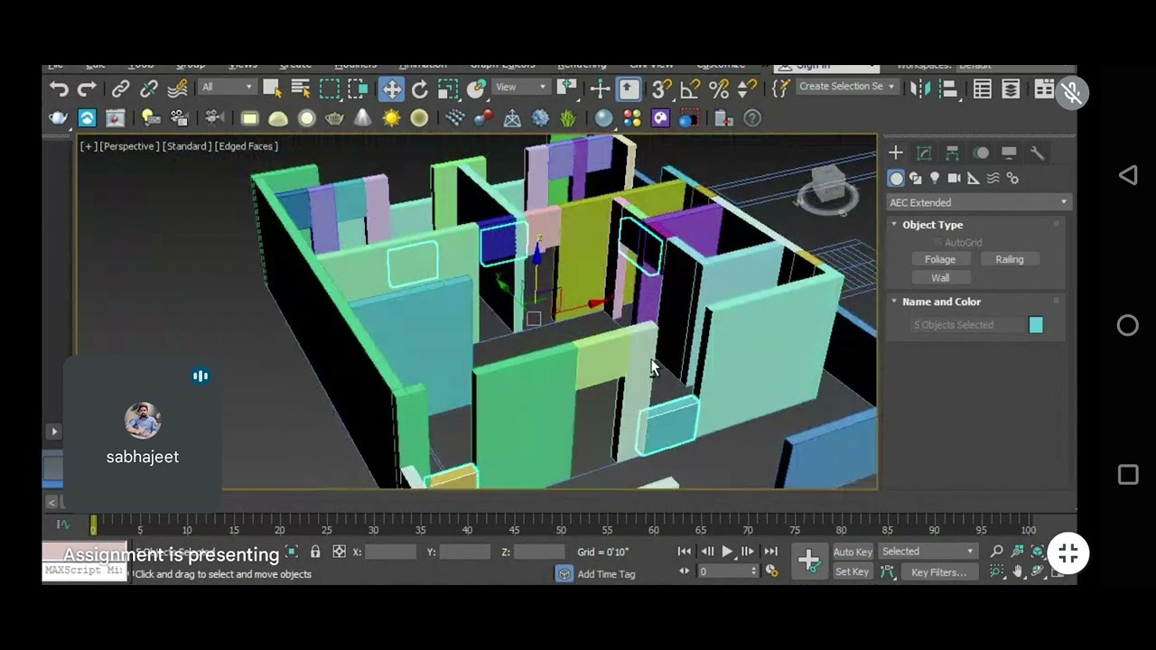
Task: Click the Use Pivot Point Center icon
Action: coord(567,88)
